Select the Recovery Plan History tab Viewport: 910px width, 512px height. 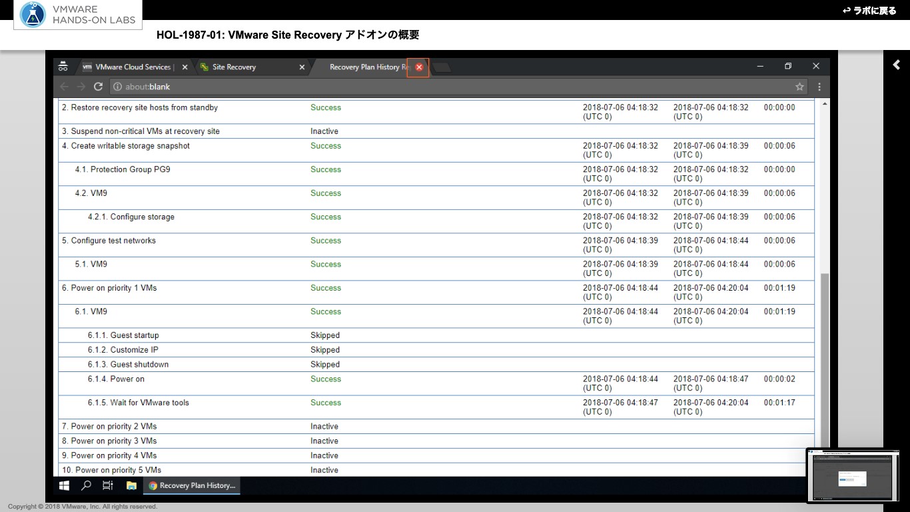click(x=368, y=67)
